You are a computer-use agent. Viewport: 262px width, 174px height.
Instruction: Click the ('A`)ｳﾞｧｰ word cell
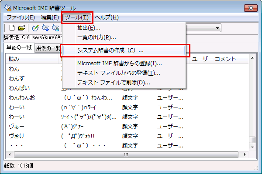tap(72, 127)
